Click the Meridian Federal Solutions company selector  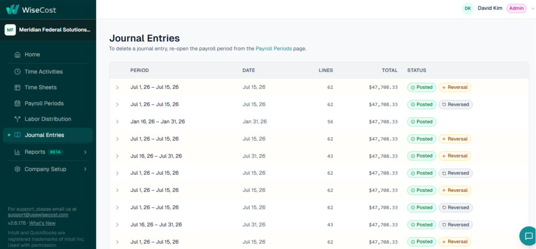[x=48, y=30]
